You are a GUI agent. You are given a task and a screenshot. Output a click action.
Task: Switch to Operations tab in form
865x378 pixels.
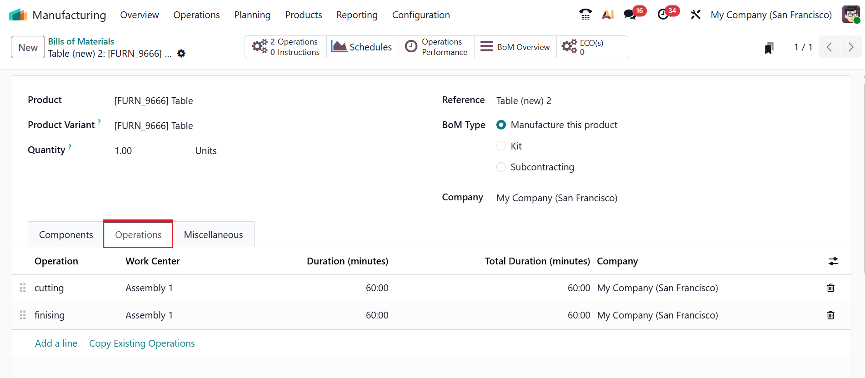[x=138, y=235]
